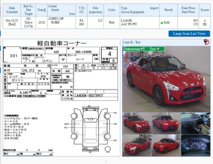213x164 pixels.
Task: Open the rear-quarter thumbnail in bottom row
Action: (x=166, y=145)
